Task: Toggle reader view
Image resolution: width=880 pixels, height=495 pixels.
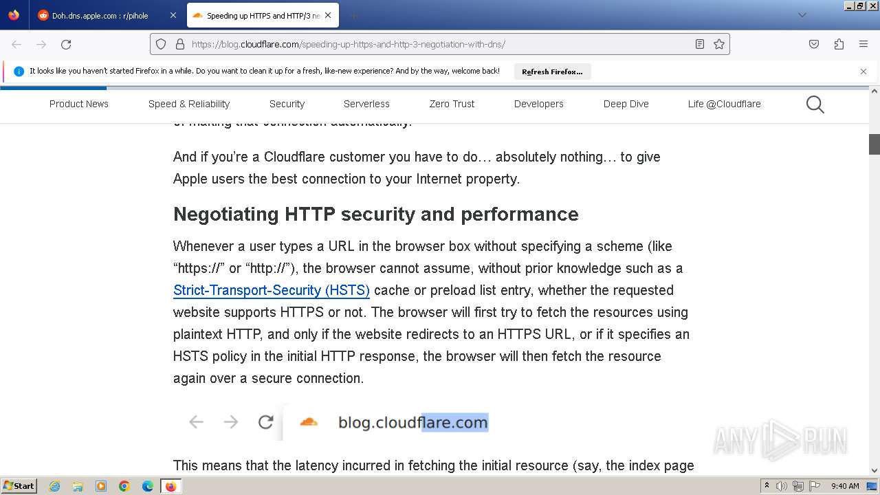Action: pyautogui.click(x=700, y=44)
